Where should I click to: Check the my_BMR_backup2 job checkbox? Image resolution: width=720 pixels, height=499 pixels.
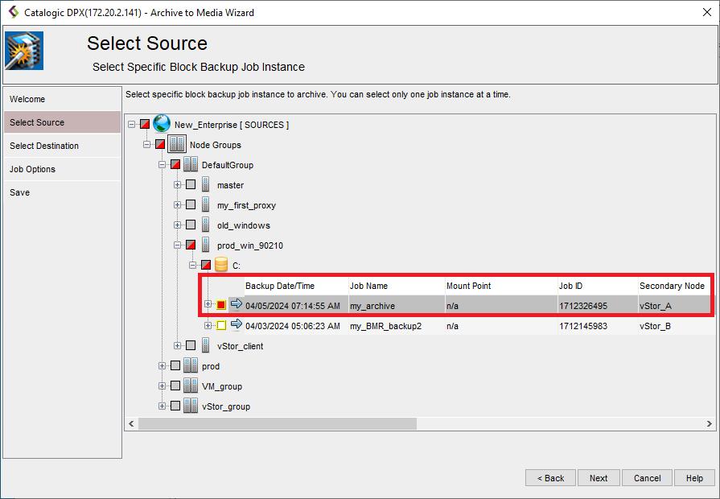coord(221,325)
